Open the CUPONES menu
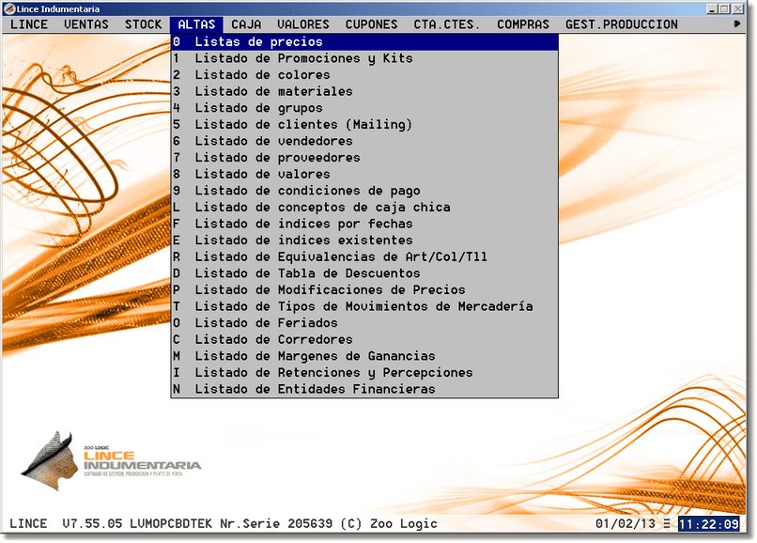This screenshot has height=543, width=757. [371, 24]
